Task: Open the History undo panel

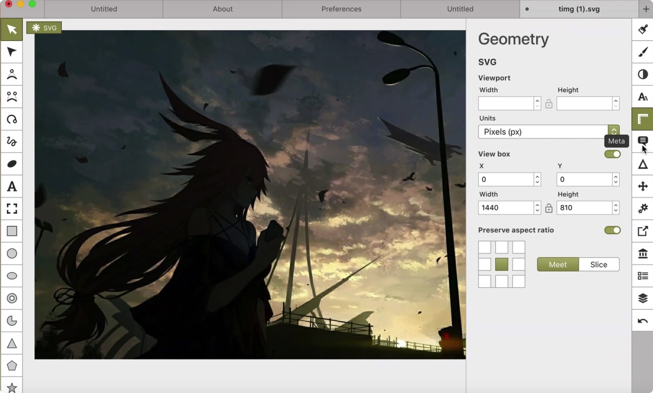Action: click(x=642, y=321)
